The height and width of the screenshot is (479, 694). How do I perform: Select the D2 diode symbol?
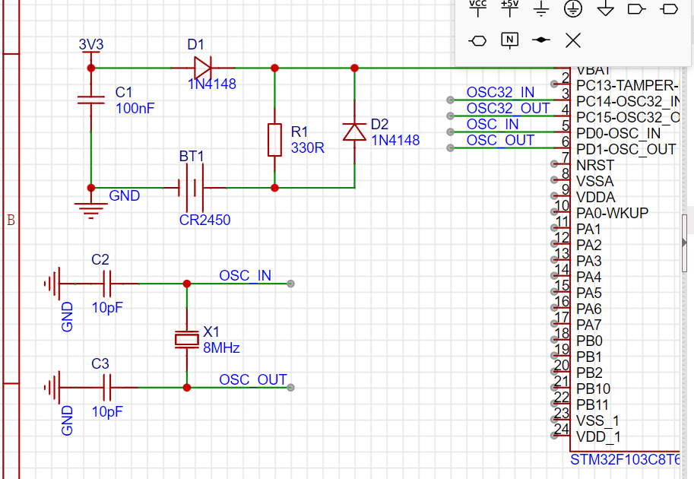coord(354,132)
